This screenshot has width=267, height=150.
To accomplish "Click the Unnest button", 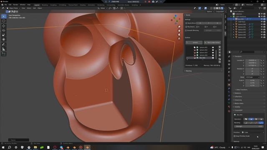I will 194,42.
